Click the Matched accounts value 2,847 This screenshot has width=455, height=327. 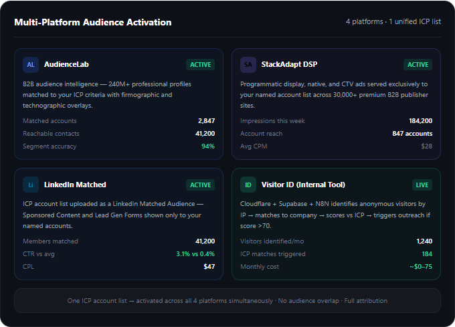pos(206,121)
